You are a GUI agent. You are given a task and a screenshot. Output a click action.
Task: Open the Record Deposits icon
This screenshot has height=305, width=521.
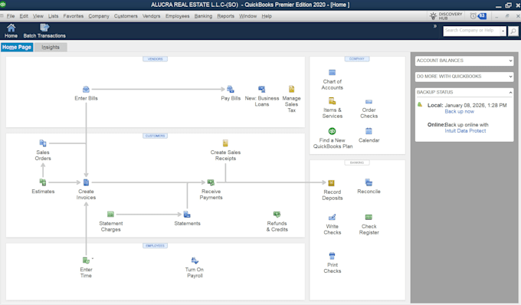tap(331, 182)
